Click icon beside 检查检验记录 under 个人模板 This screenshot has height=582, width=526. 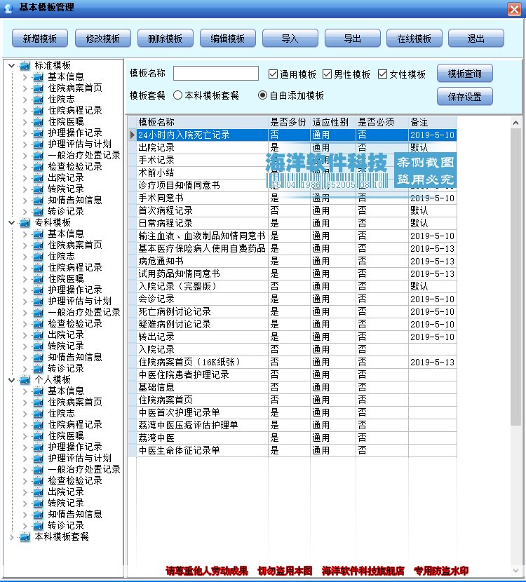(39, 480)
